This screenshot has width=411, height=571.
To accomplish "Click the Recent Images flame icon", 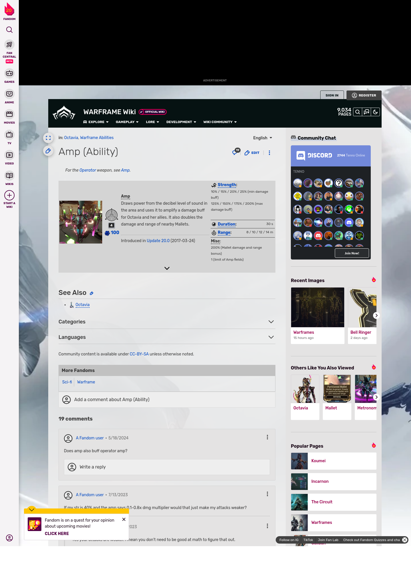I will tap(374, 280).
